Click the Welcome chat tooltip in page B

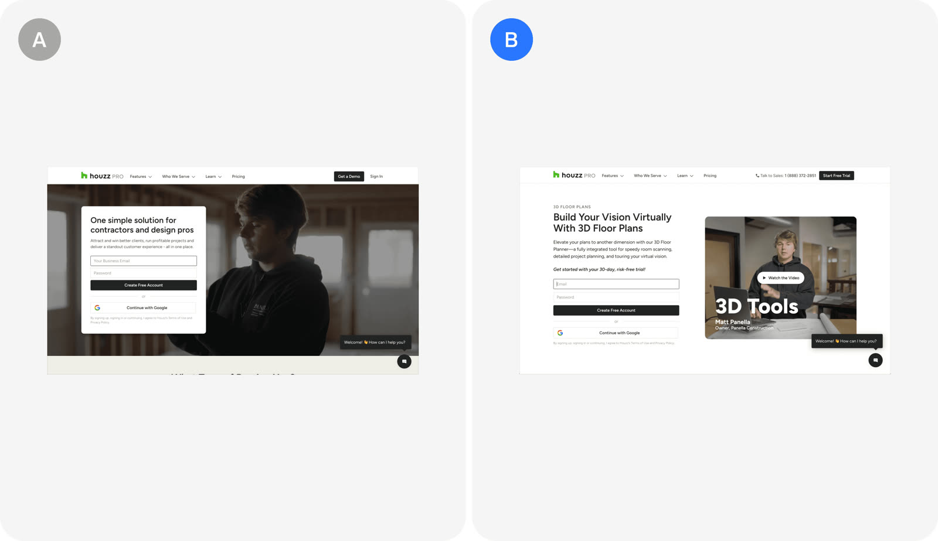pos(847,341)
